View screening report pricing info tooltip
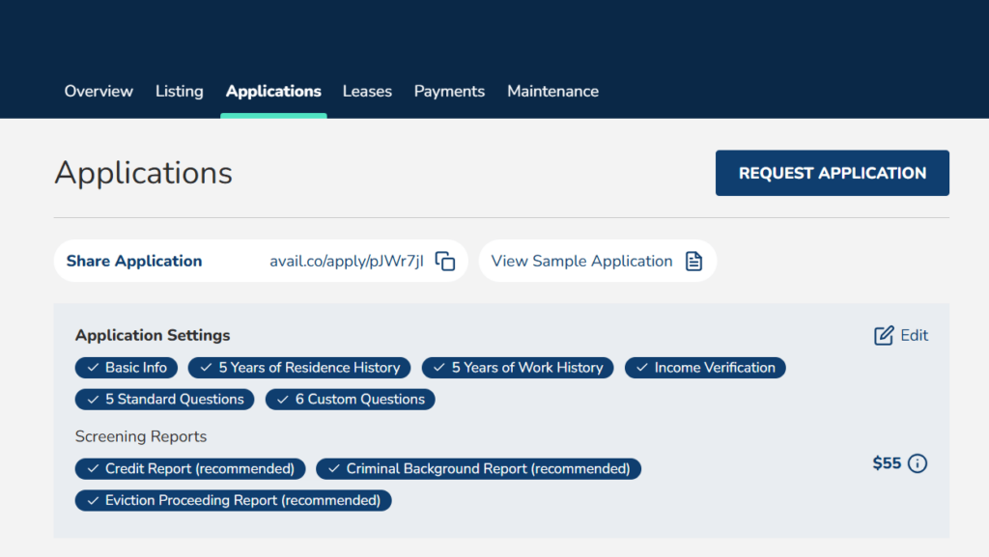The height and width of the screenshot is (557, 989). [917, 463]
